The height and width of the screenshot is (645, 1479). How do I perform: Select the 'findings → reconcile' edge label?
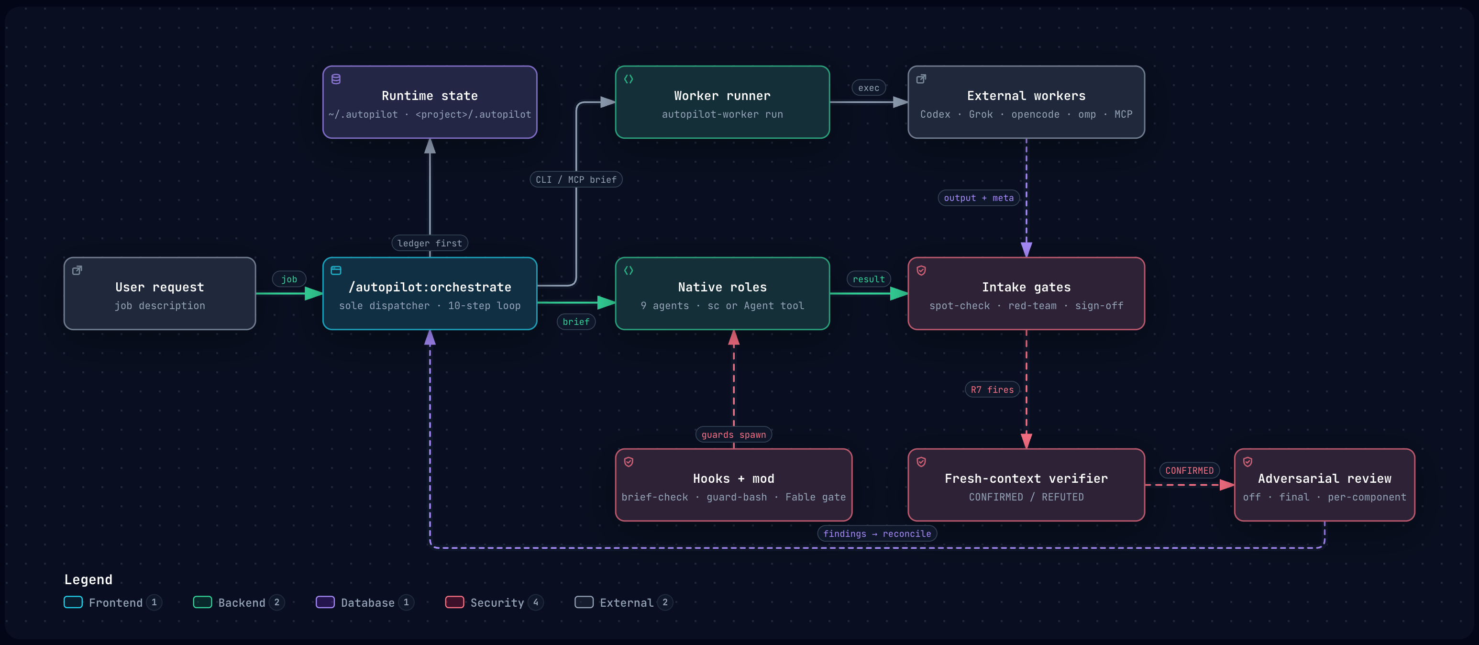(x=877, y=534)
